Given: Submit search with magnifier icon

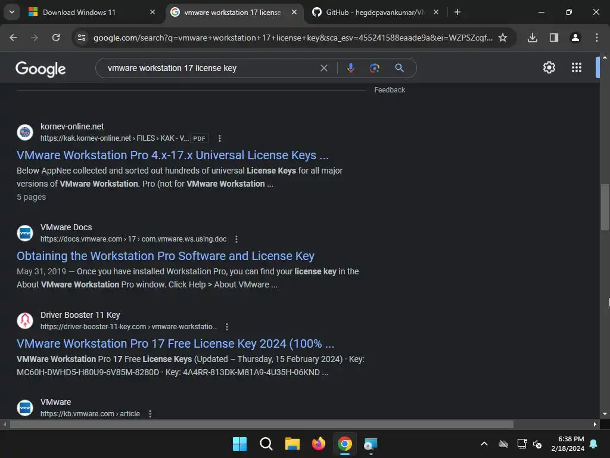Looking at the screenshot, I should pyautogui.click(x=399, y=68).
